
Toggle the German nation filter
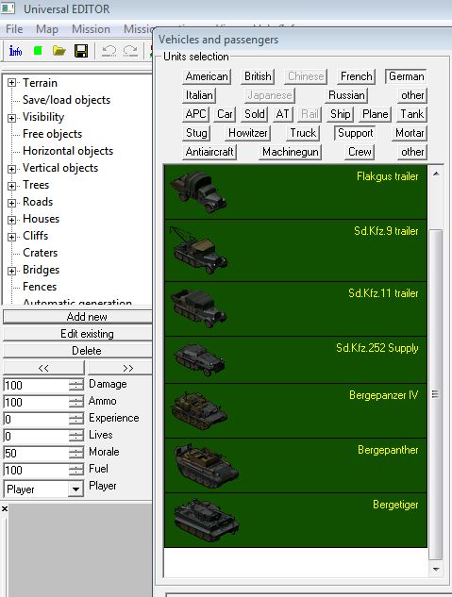click(x=406, y=76)
